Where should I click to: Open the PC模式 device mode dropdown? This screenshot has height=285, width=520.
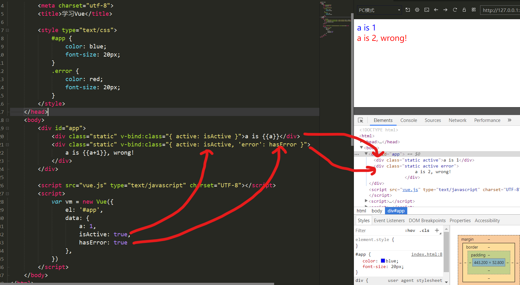click(379, 10)
